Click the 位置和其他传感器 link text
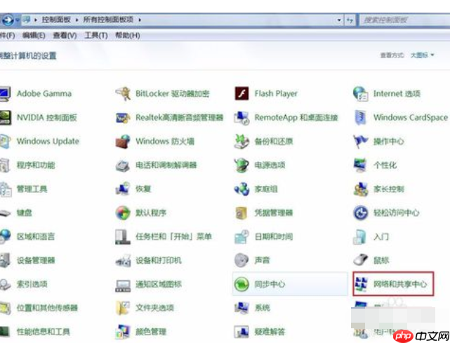The image size is (450, 343). 47,308
